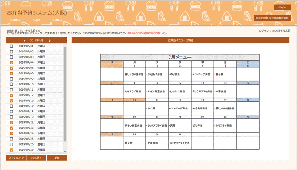Viewport: 297px width, 170px height.
Task: Uncheck the 2019/07/05 checkbox
Action: pyautogui.click(x=12, y=68)
